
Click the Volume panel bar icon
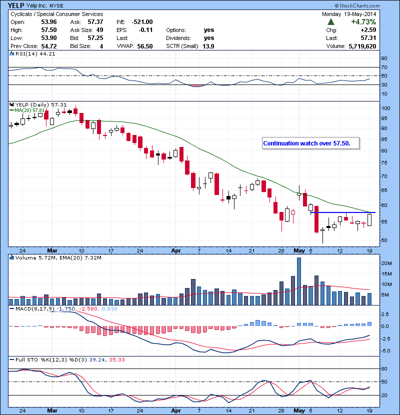tap(11, 257)
